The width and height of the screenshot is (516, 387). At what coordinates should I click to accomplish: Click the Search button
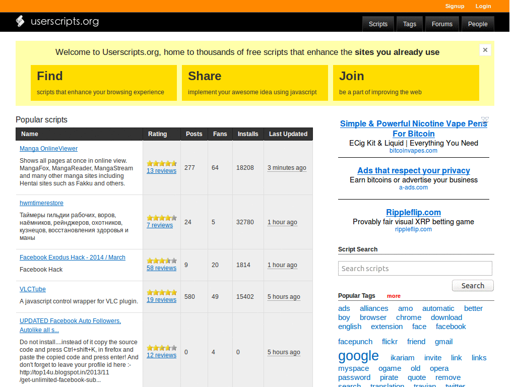[473, 285]
